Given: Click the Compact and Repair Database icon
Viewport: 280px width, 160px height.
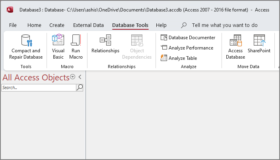Looking at the screenshot, I should point(26,41).
